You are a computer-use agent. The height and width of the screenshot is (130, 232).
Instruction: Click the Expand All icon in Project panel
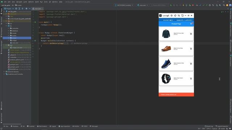(19, 9)
